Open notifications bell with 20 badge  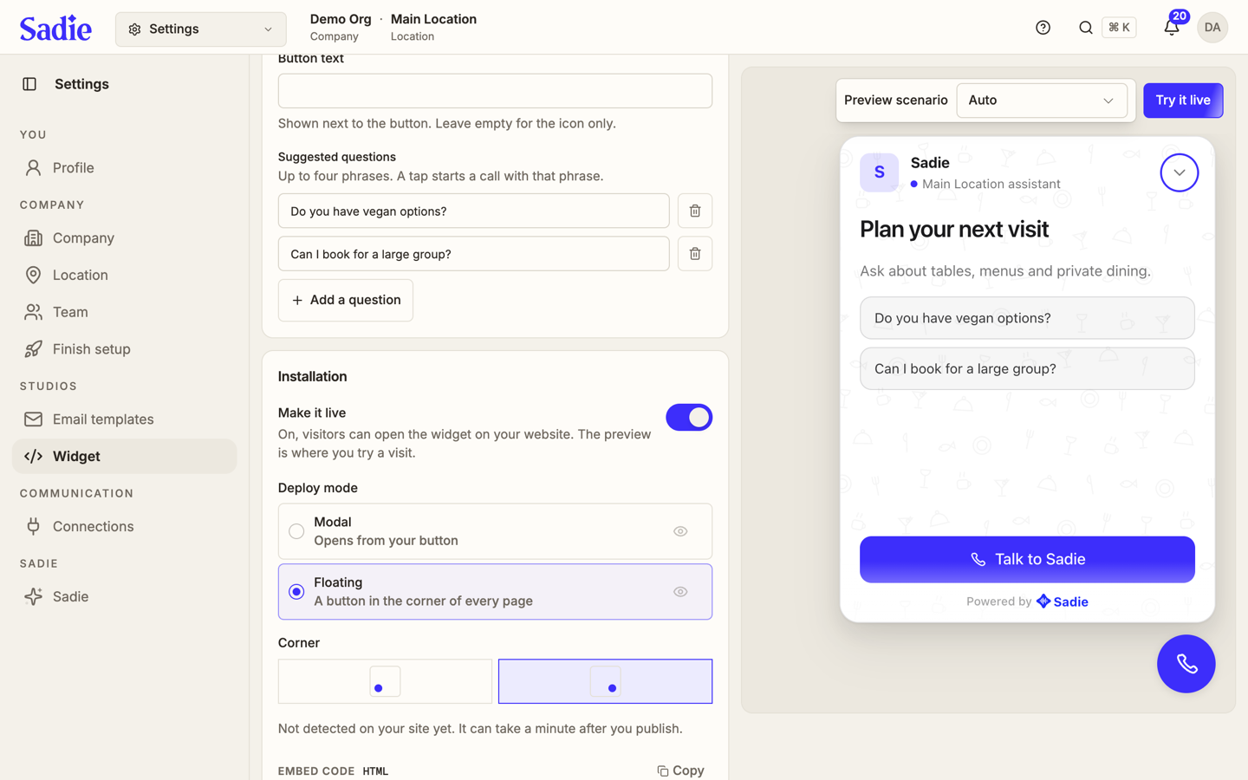pyautogui.click(x=1171, y=28)
